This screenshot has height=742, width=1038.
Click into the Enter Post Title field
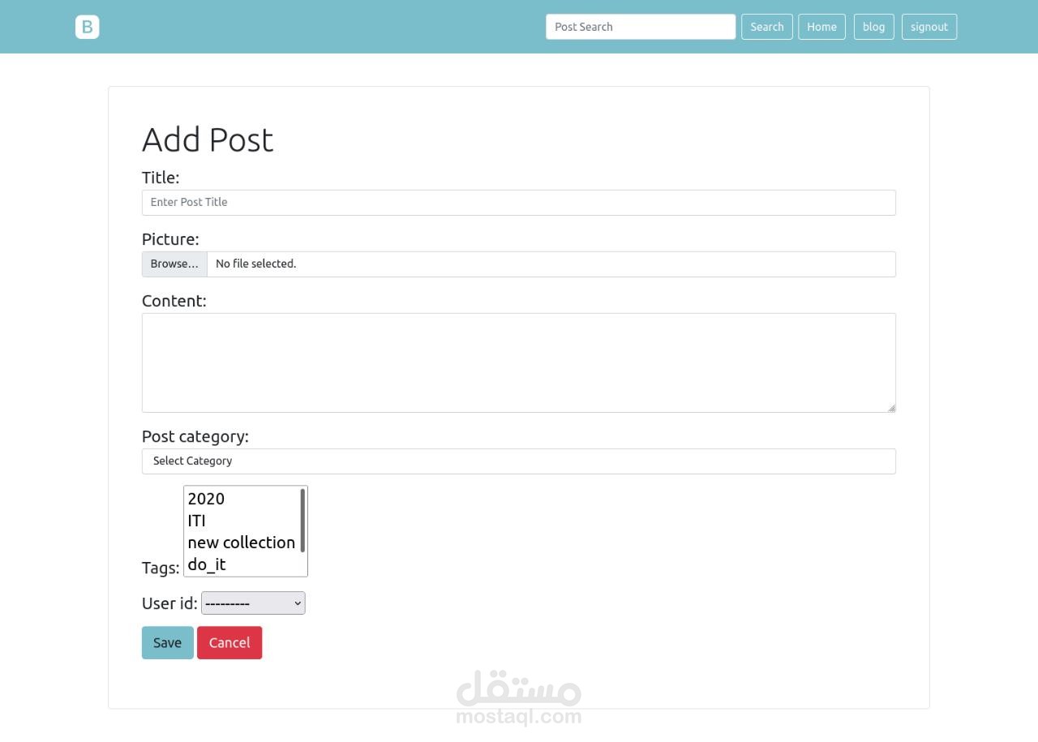tap(519, 203)
